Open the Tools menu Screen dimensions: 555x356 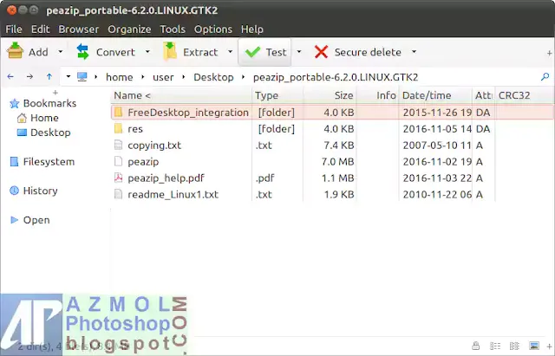point(173,29)
